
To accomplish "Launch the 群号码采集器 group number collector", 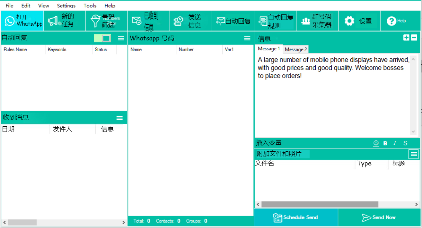I will pos(317,21).
